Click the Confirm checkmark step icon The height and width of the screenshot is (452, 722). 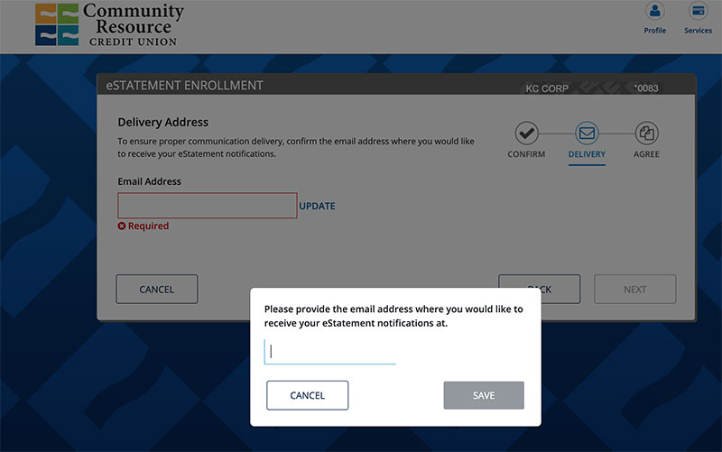(x=526, y=133)
